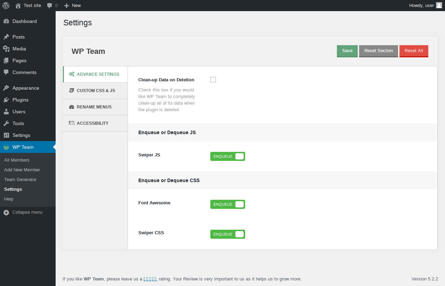Click the Collapse menu arrow icon
The image size is (445, 286).
(6, 212)
